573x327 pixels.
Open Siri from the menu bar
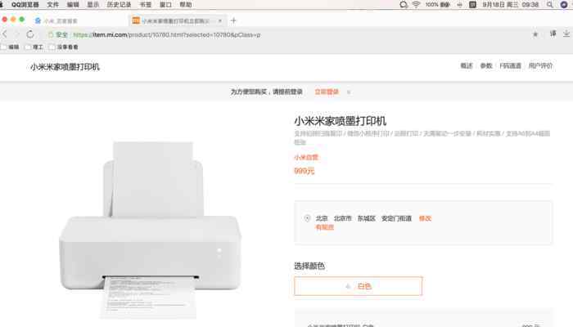click(564, 4)
